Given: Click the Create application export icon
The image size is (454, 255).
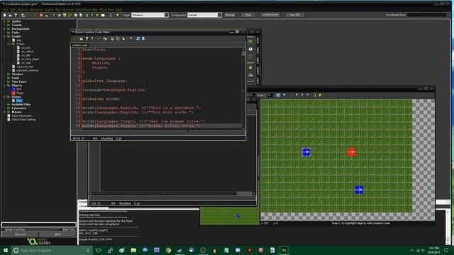Looking at the screenshot, I should [x=23, y=15].
